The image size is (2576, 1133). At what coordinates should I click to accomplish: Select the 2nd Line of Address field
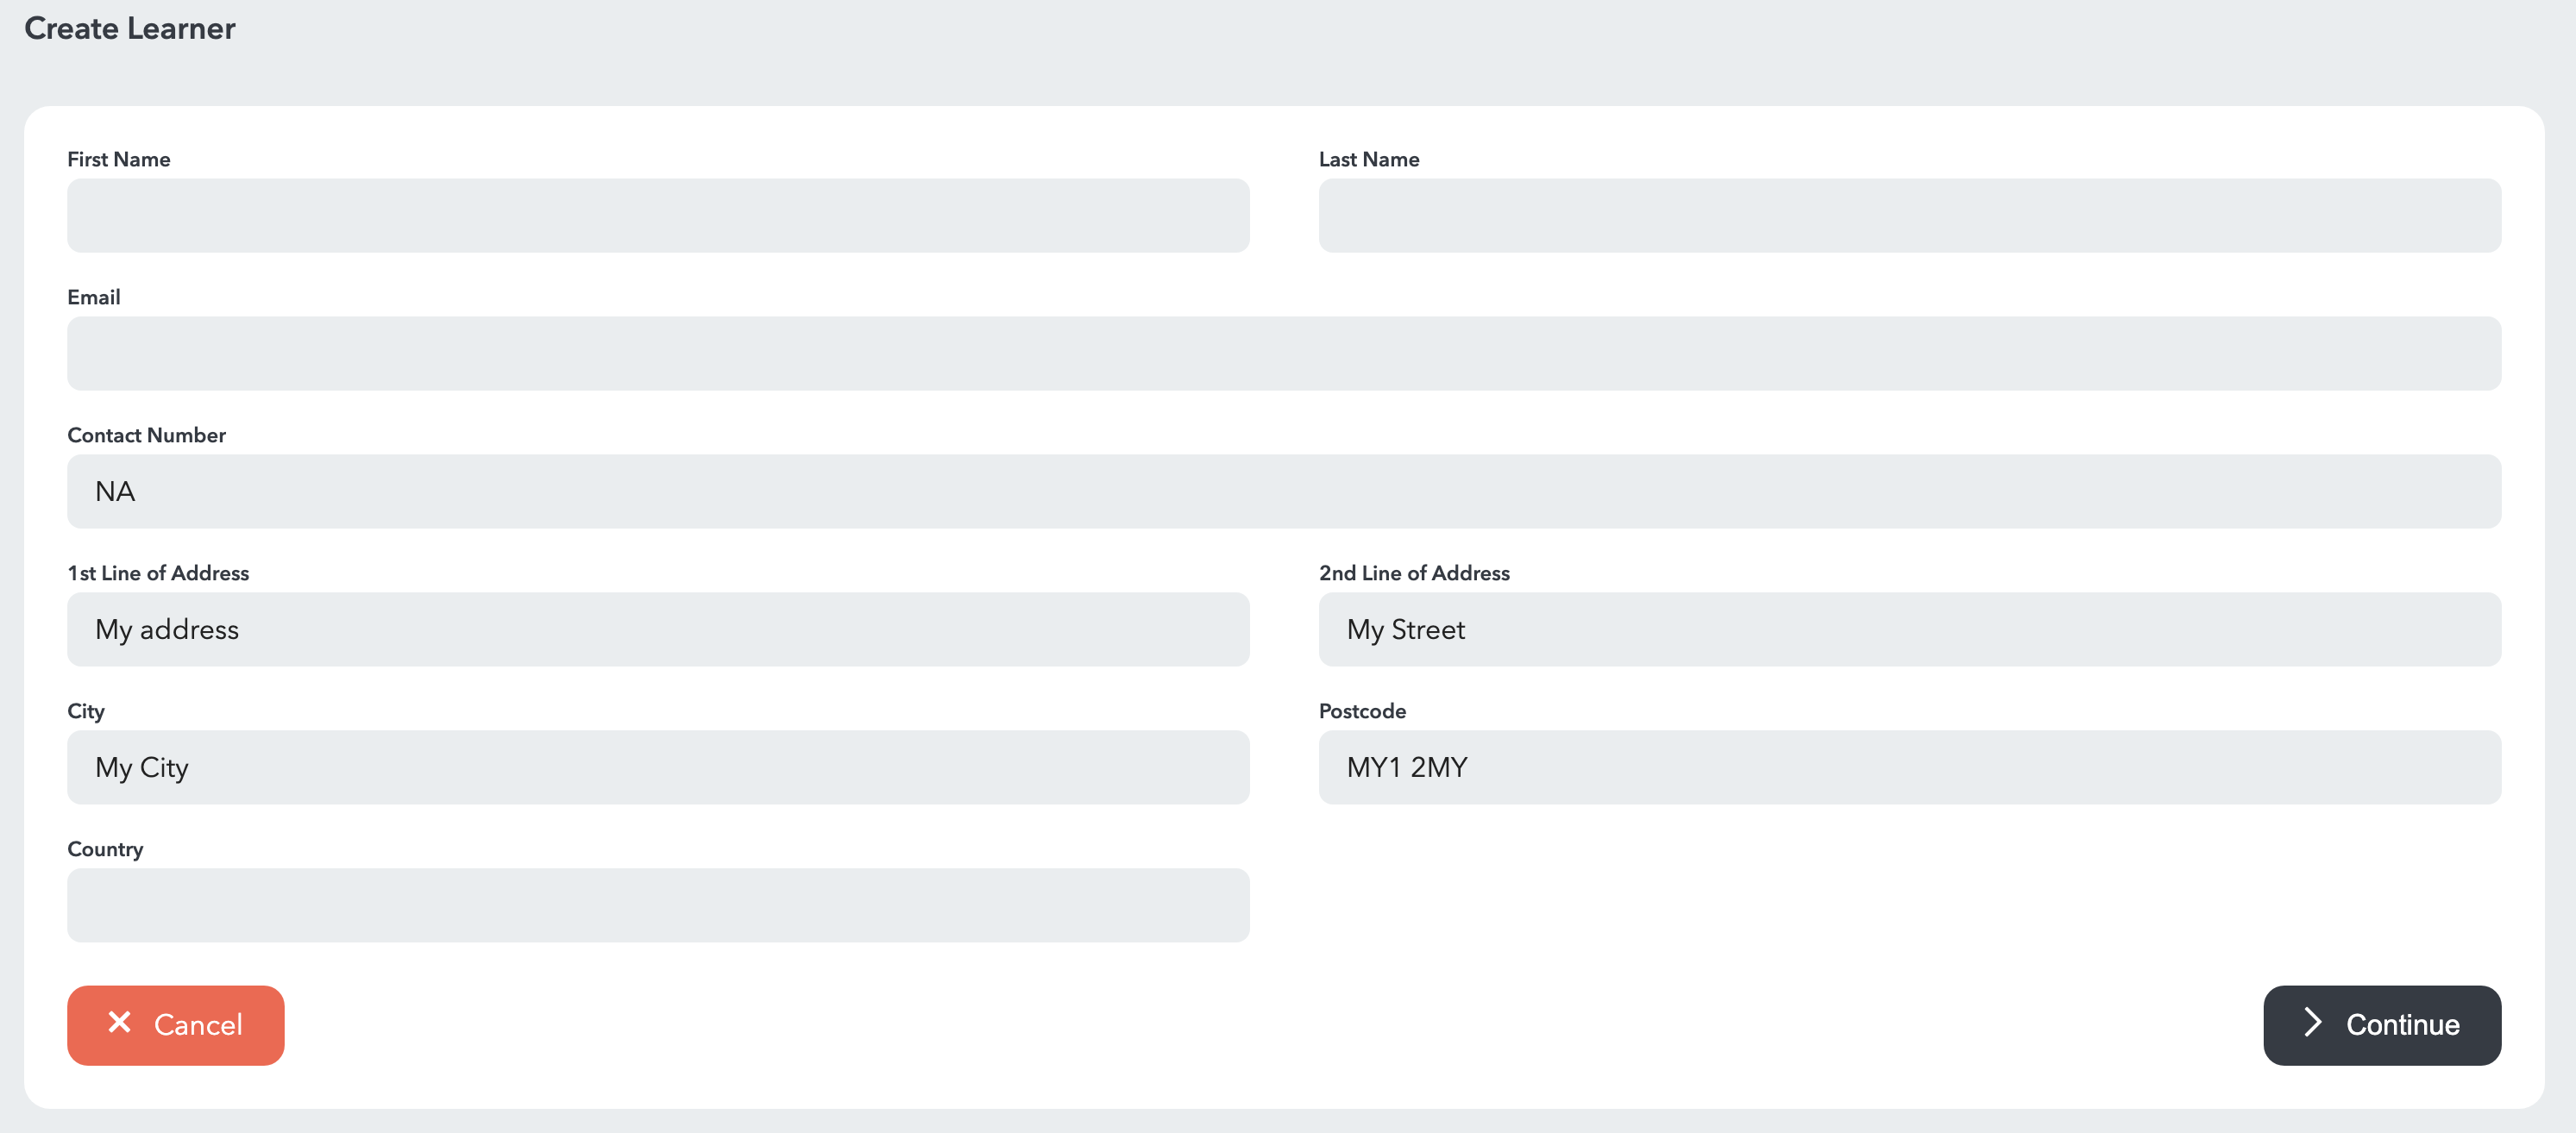tap(1910, 629)
